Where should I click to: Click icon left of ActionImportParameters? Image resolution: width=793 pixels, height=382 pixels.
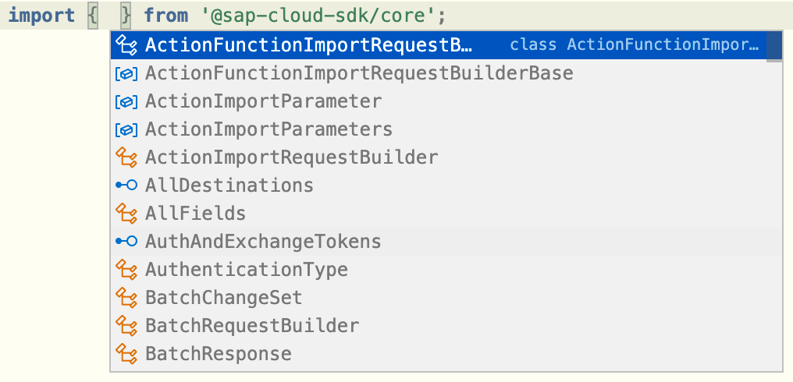[126, 129]
